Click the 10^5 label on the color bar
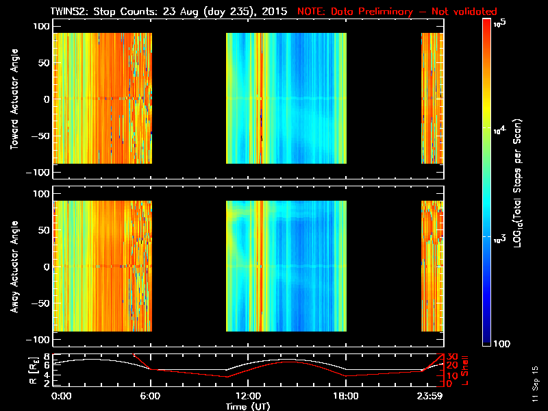The image size is (548, 411). tap(500, 23)
